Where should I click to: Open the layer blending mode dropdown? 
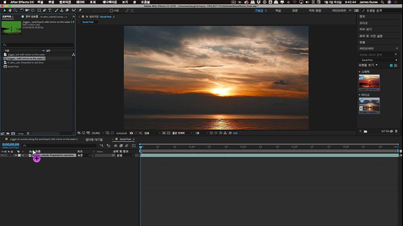point(84,155)
